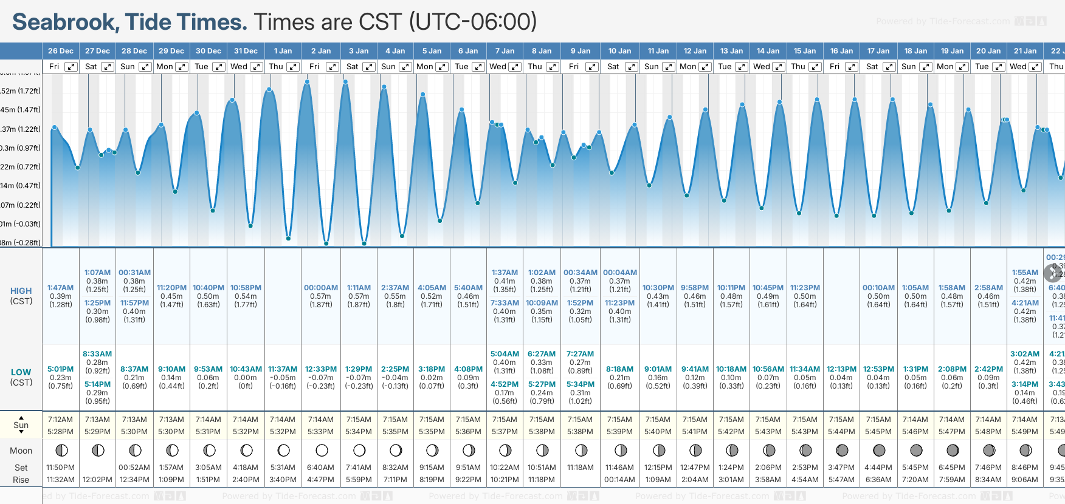Expand the Fri 26 Dec day view

pos(71,67)
